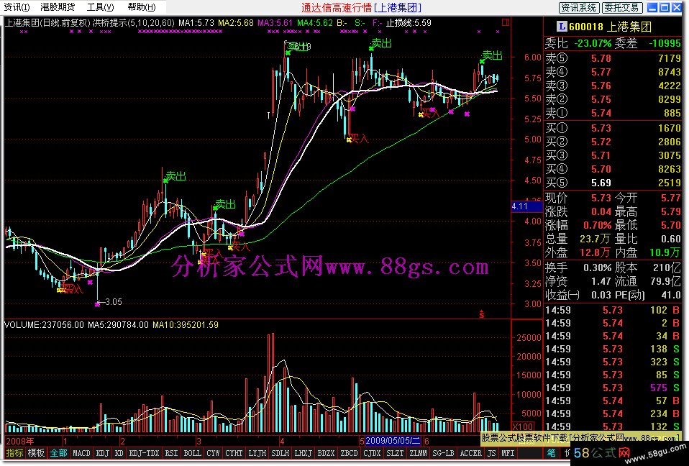689x466 pixels.
Task: Click the red split-panel icon above the chart
Action: pos(506,22)
